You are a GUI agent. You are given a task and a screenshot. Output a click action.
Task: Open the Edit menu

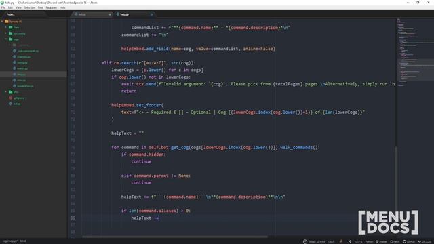tap(11, 7)
